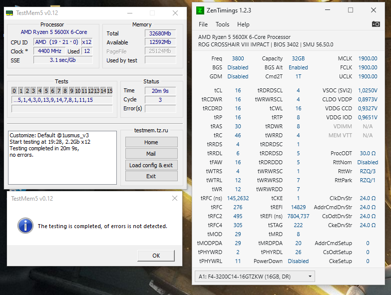Click the Available memory 12592Mb field
391x295 pixels.
tap(160, 42)
